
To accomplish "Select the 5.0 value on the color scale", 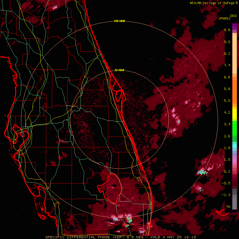I will pyautogui.click(x=227, y=101).
